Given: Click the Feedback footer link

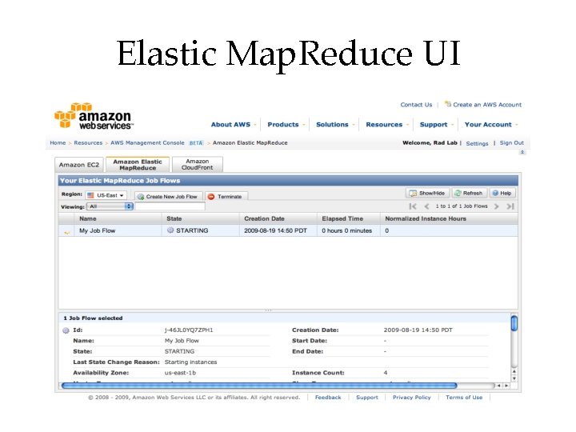Looking at the screenshot, I should point(328,398).
